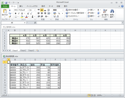
Task: Click the Fill down icon
Action: [98, 13]
